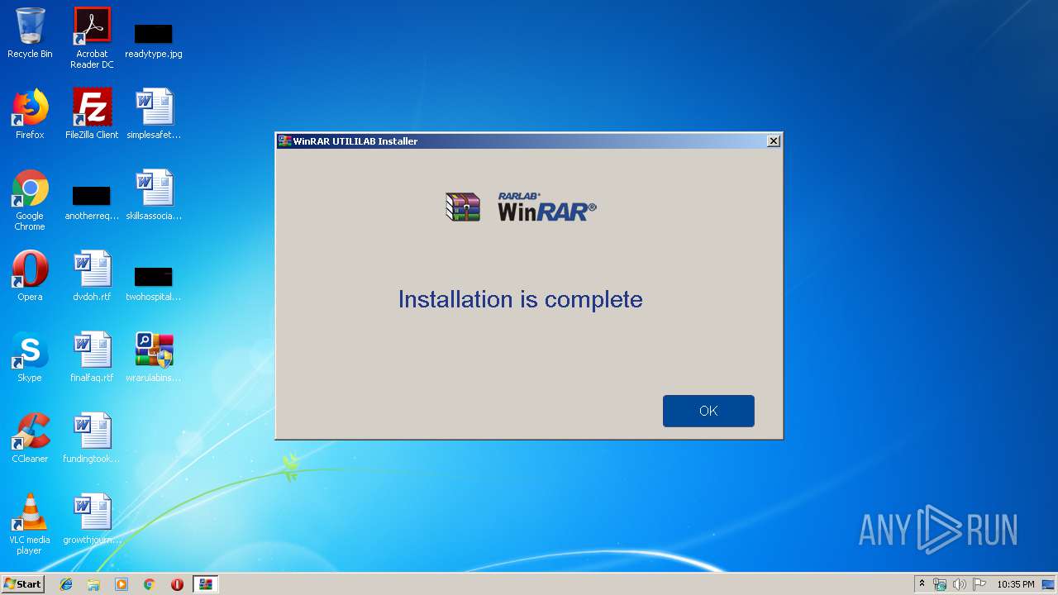1058x595 pixels.
Task: Select the Opera desktop shortcut
Action: 30,276
